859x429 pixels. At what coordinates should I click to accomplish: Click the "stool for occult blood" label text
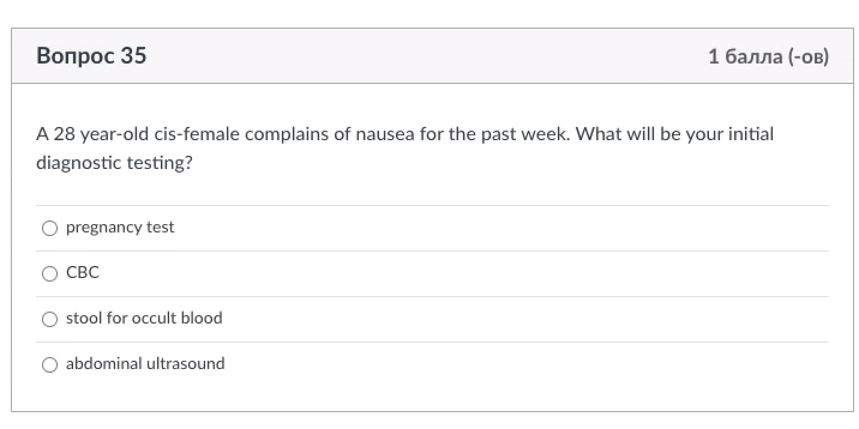tap(144, 318)
